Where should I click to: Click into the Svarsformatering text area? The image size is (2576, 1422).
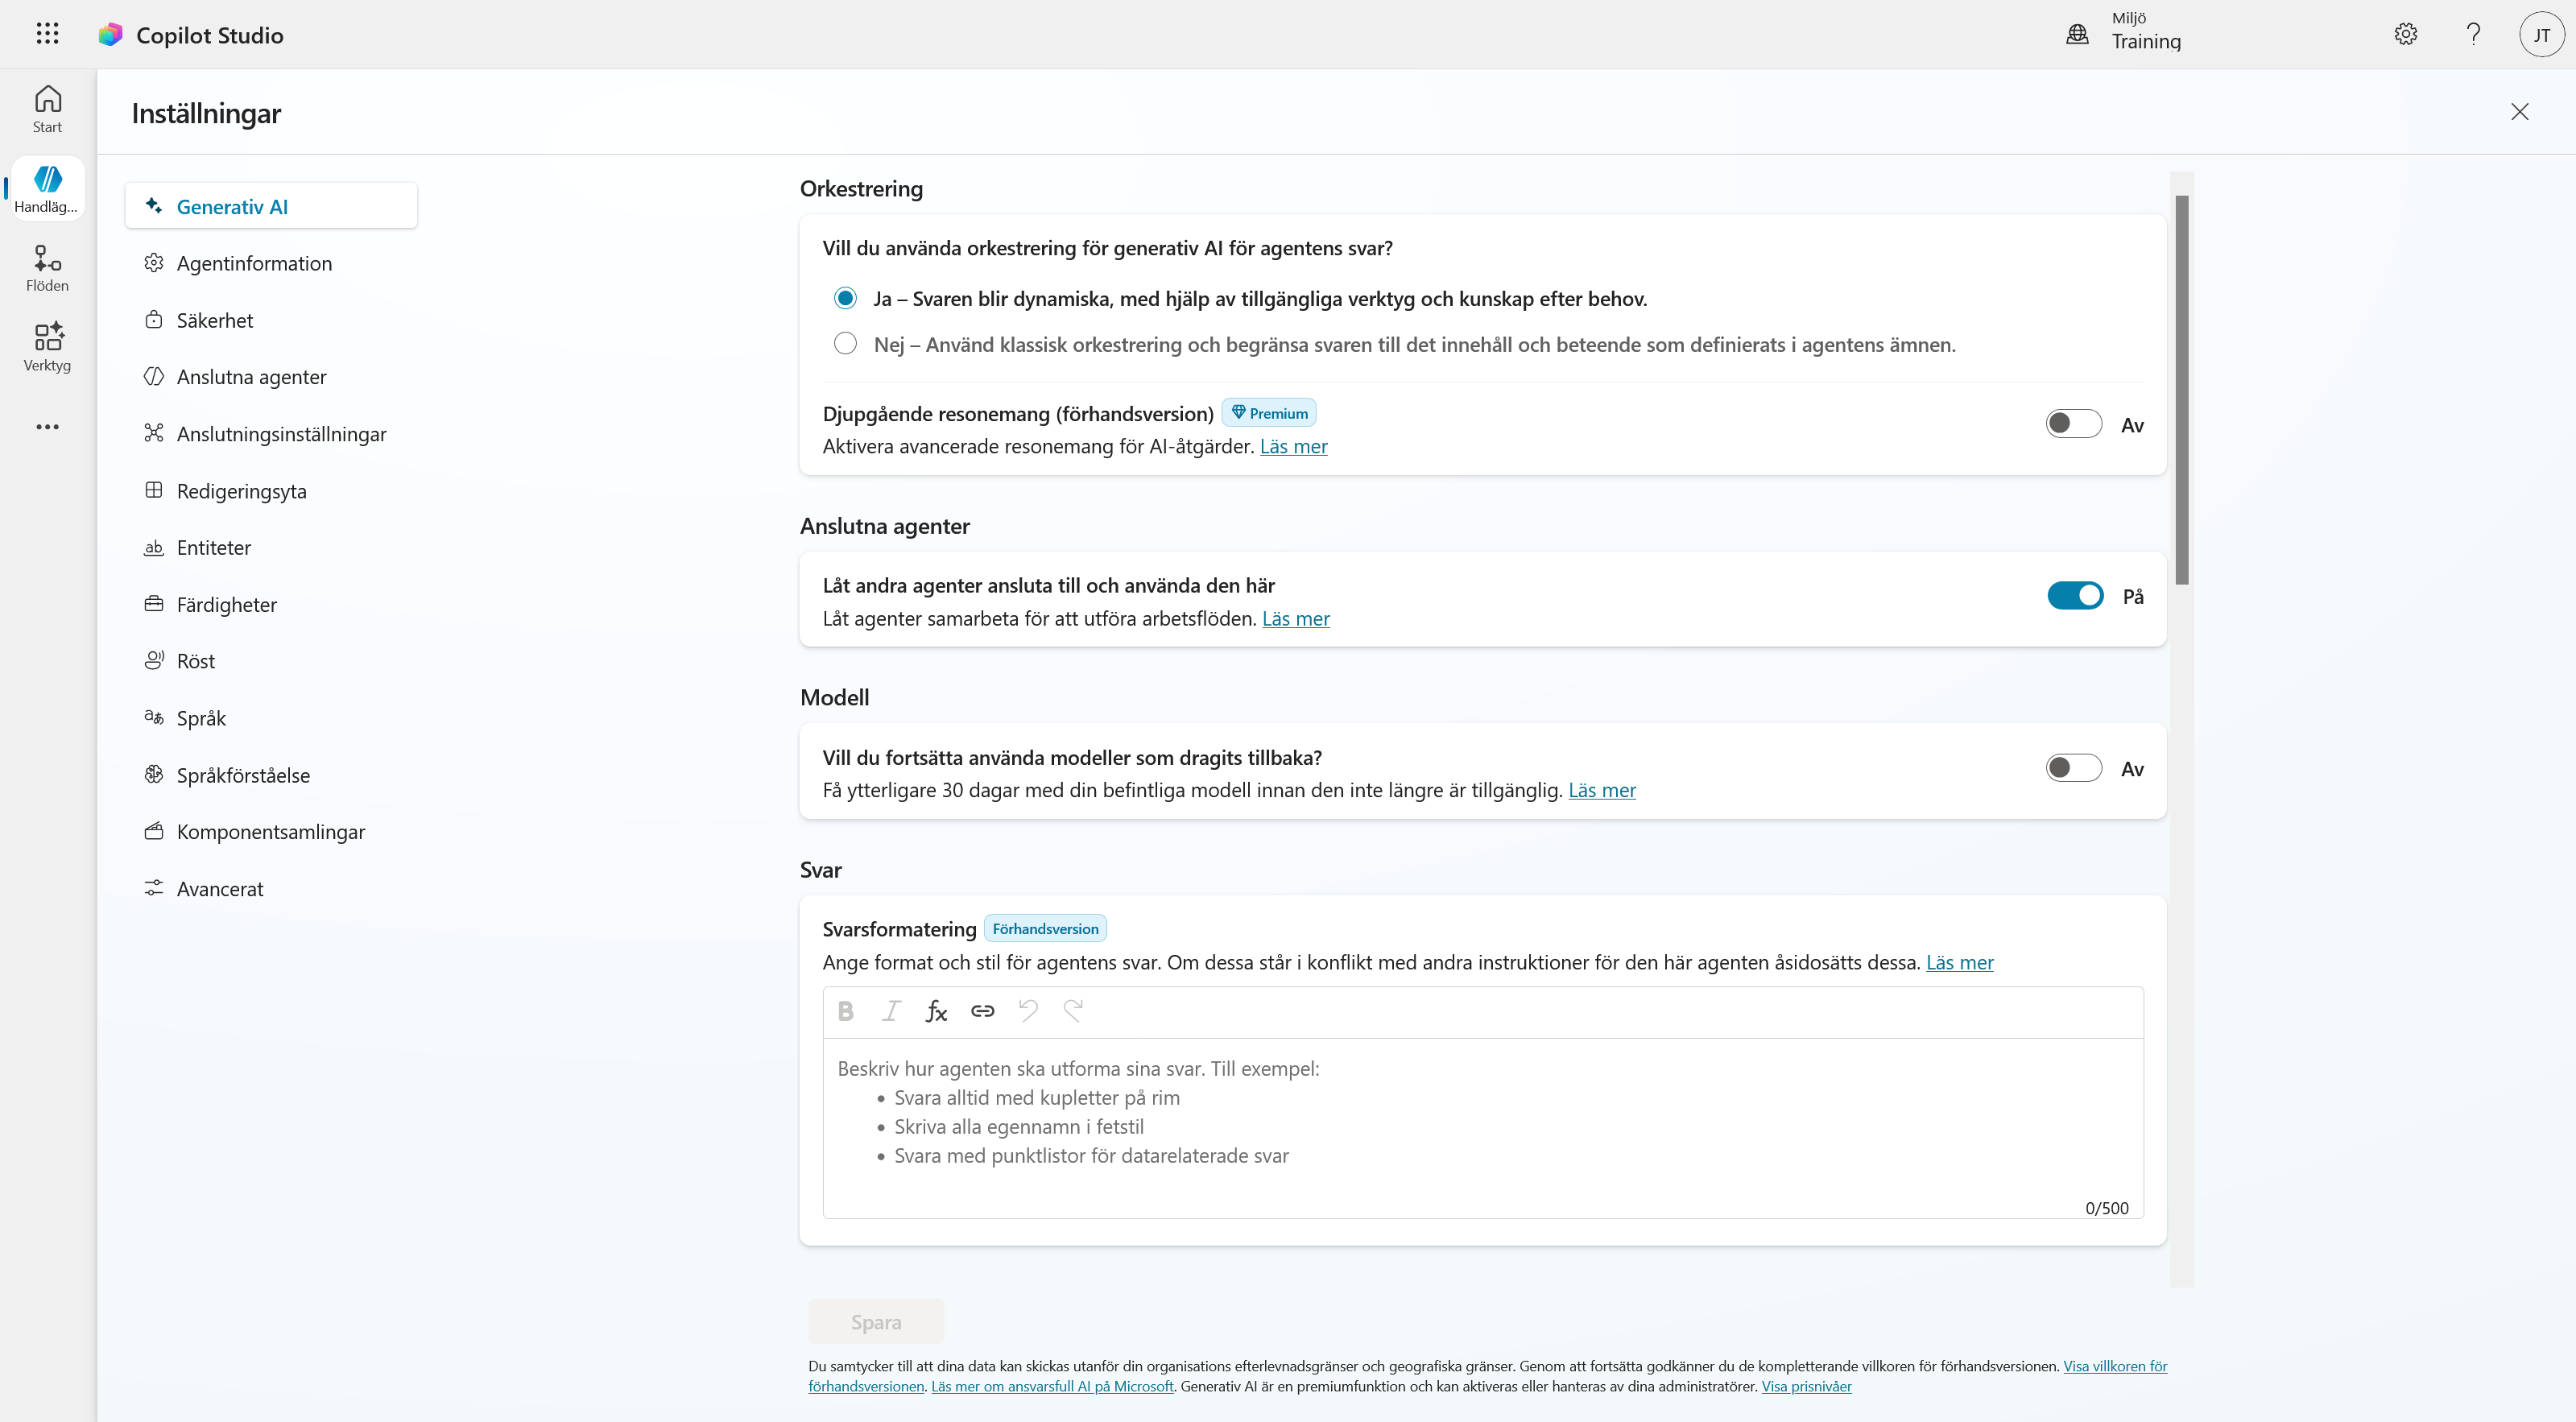pos(1483,1127)
